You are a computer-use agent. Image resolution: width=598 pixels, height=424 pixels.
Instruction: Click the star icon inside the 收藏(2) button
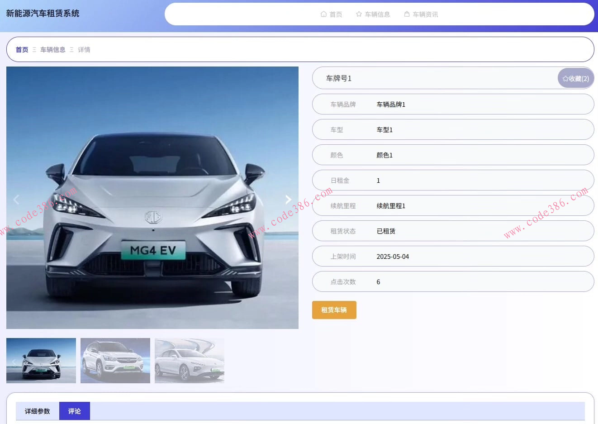pyautogui.click(x=565, y=78)
